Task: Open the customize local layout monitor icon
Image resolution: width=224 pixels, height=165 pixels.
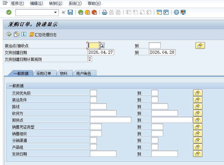Action: (x=183, y=12)
